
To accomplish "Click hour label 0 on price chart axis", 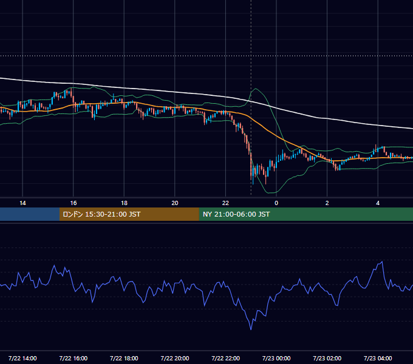I will pos(276,203).
